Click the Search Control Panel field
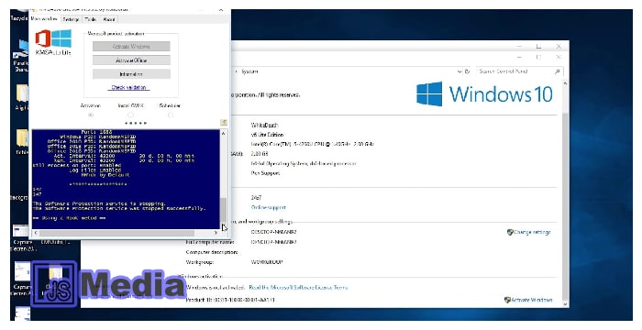This screenshot has width=642, height=330. [x=520, y=71]
